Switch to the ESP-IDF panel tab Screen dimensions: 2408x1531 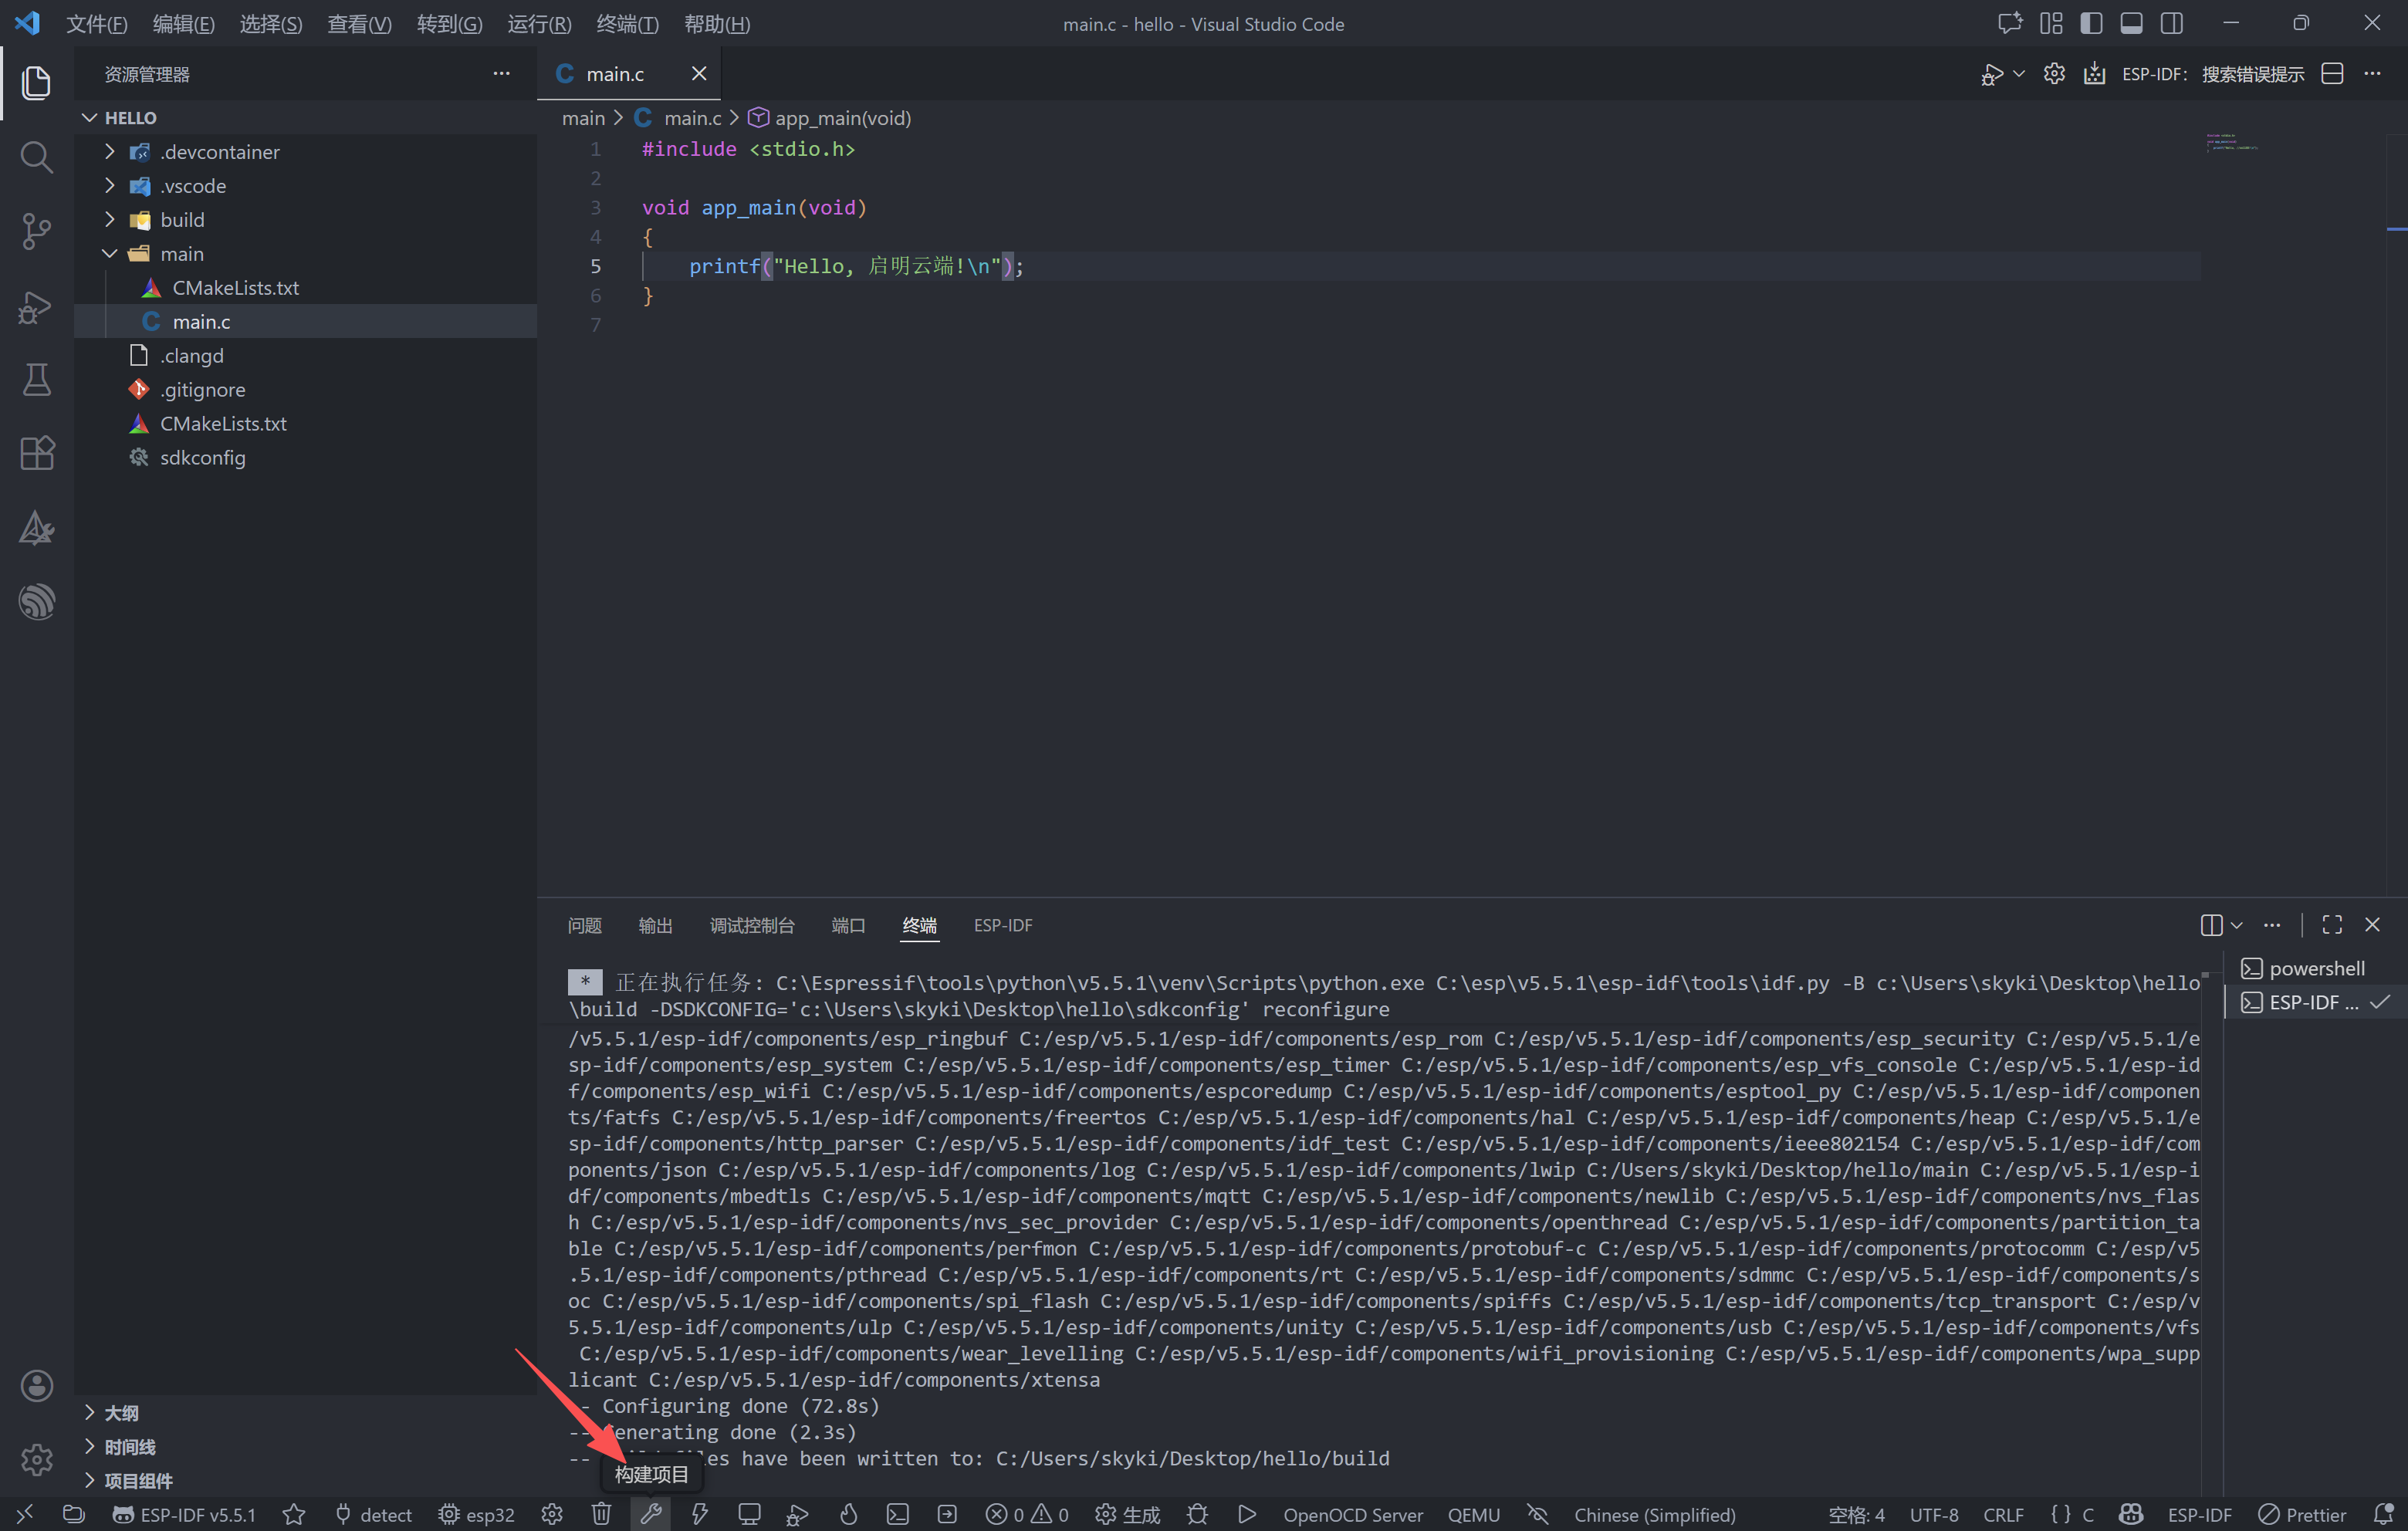pyautogui.click(x=1003, y=925)
